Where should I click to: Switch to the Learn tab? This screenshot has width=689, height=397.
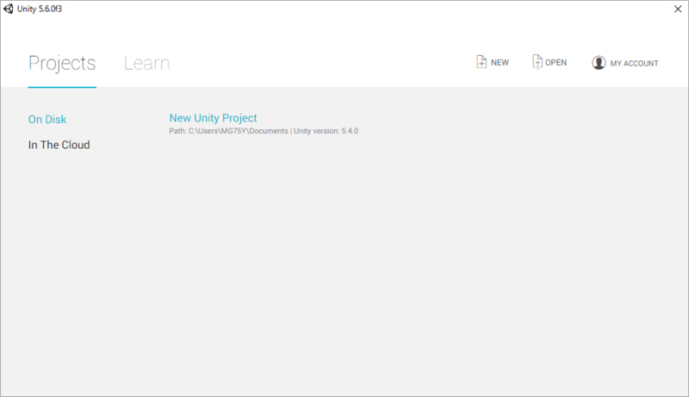click(x=146, y=63)
